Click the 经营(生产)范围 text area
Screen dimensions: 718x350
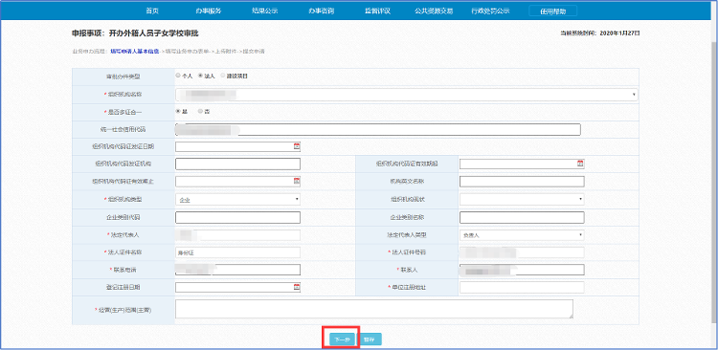coord(374,309)
